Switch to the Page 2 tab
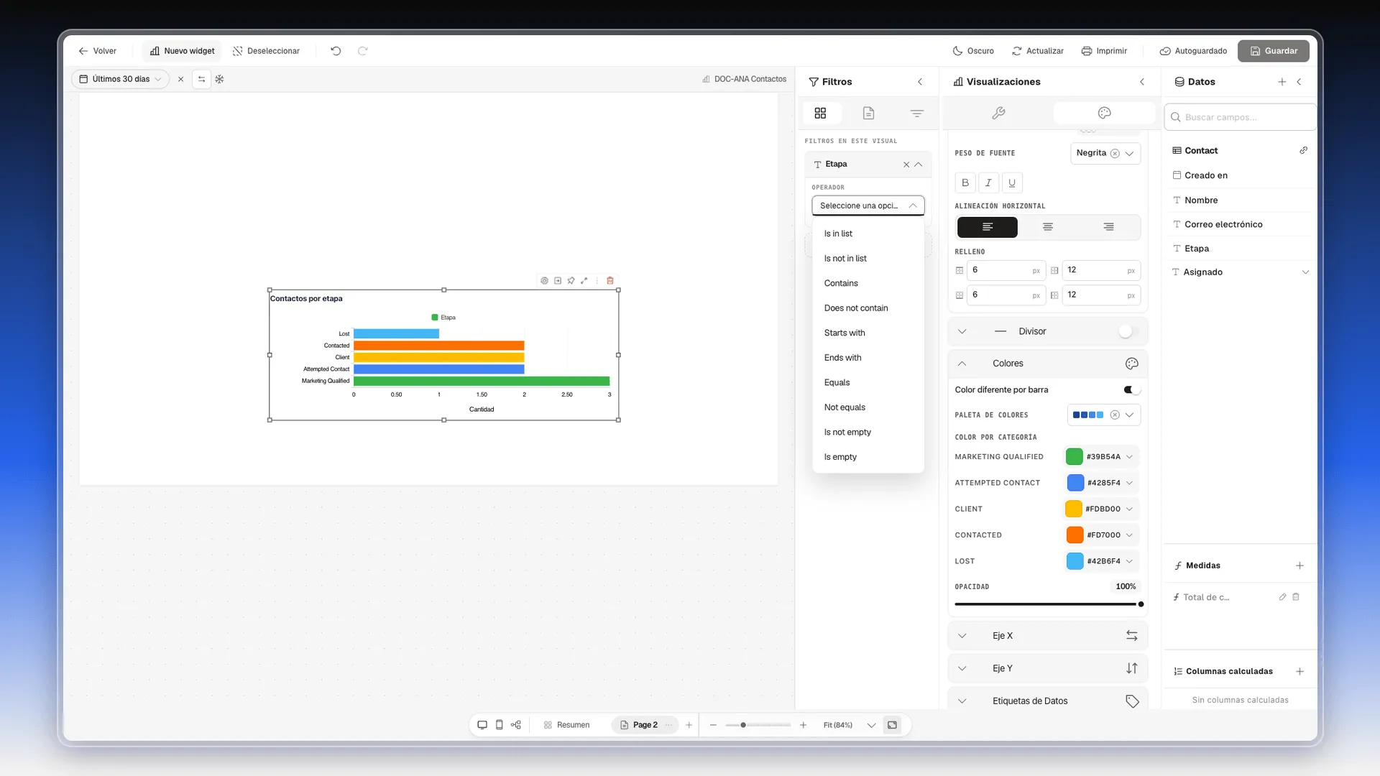The height and width of the screenshot is (776, 1380). [x=645, y=725]
